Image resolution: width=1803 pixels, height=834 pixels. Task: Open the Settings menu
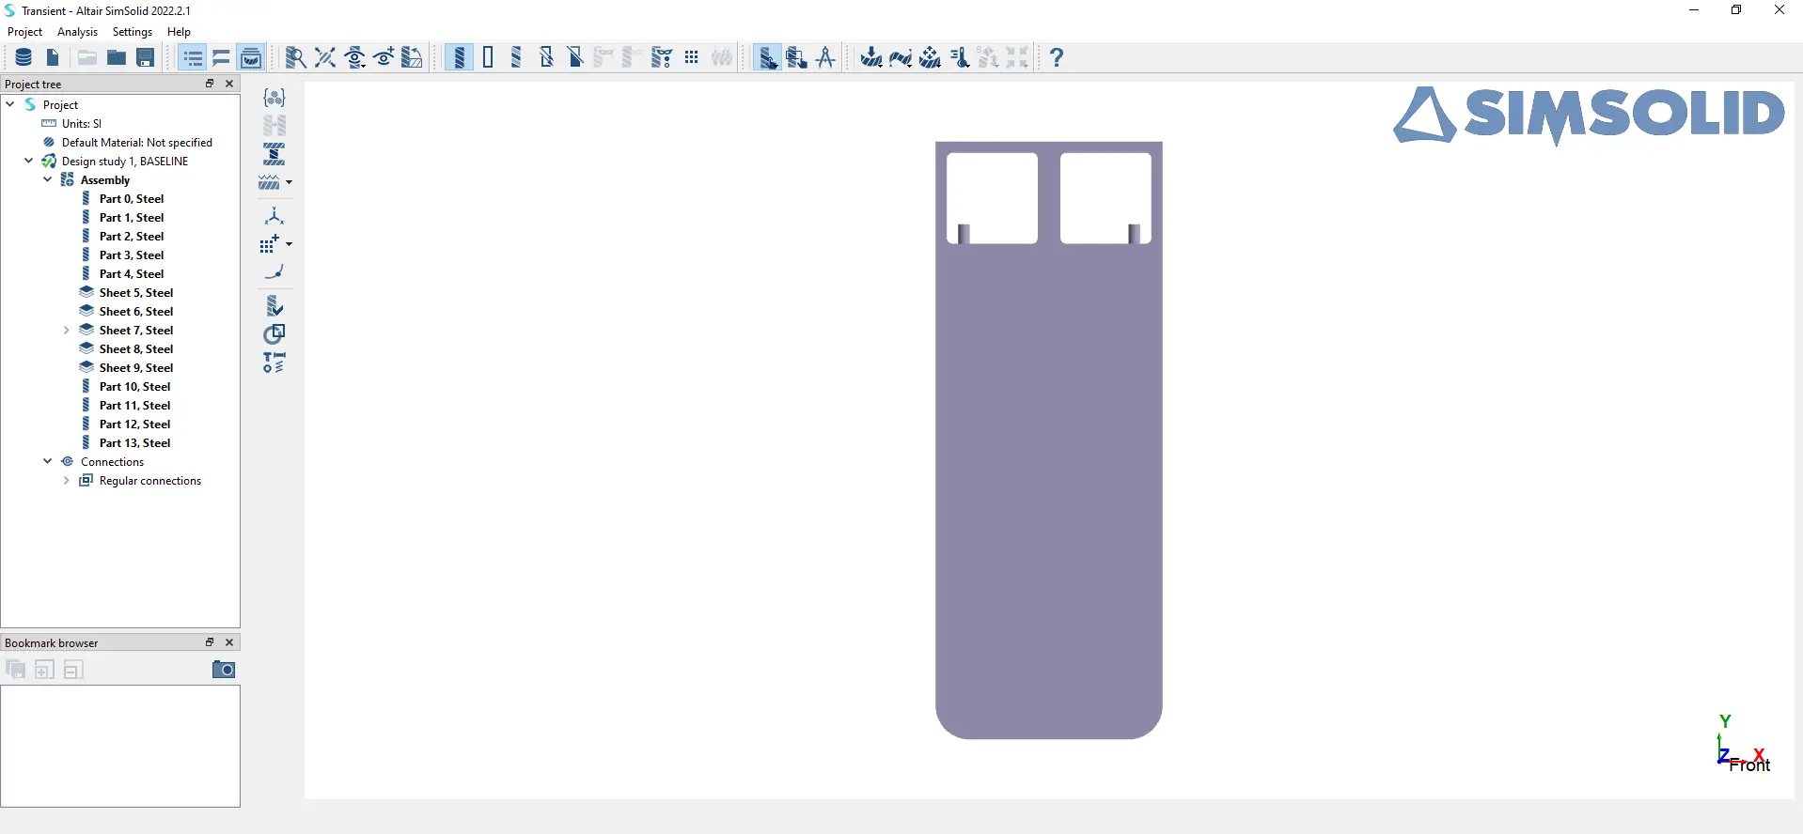click(x=133, y=32)
